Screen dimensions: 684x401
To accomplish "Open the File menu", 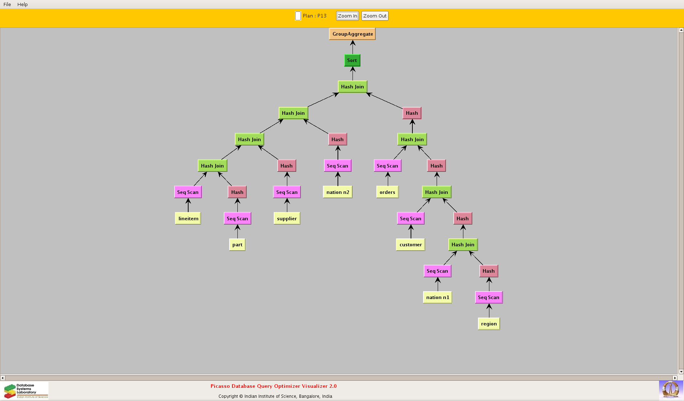I will (x=7, y=4).
